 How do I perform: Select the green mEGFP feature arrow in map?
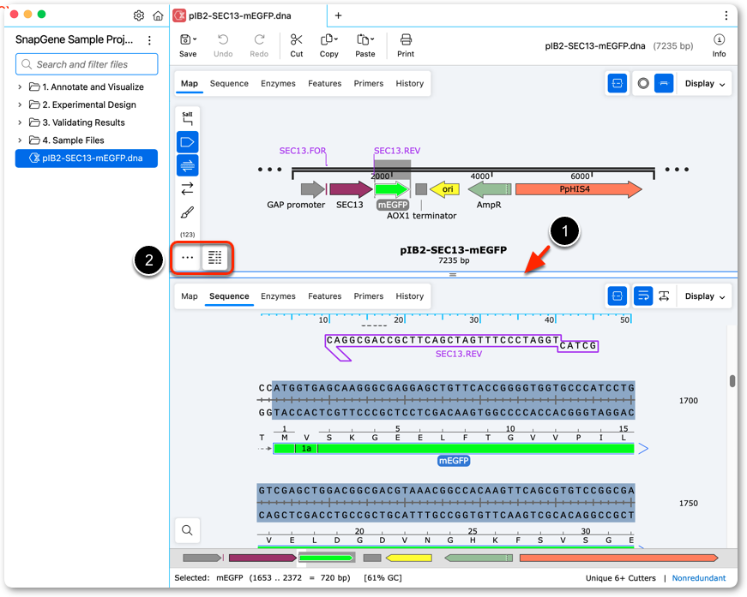coord(392,189)
